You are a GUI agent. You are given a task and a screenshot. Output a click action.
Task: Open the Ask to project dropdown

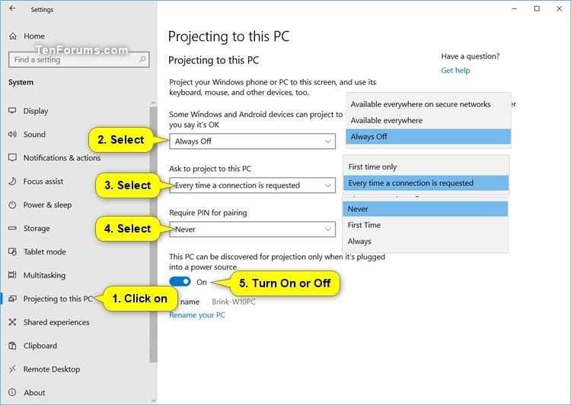tap(252, 185)
